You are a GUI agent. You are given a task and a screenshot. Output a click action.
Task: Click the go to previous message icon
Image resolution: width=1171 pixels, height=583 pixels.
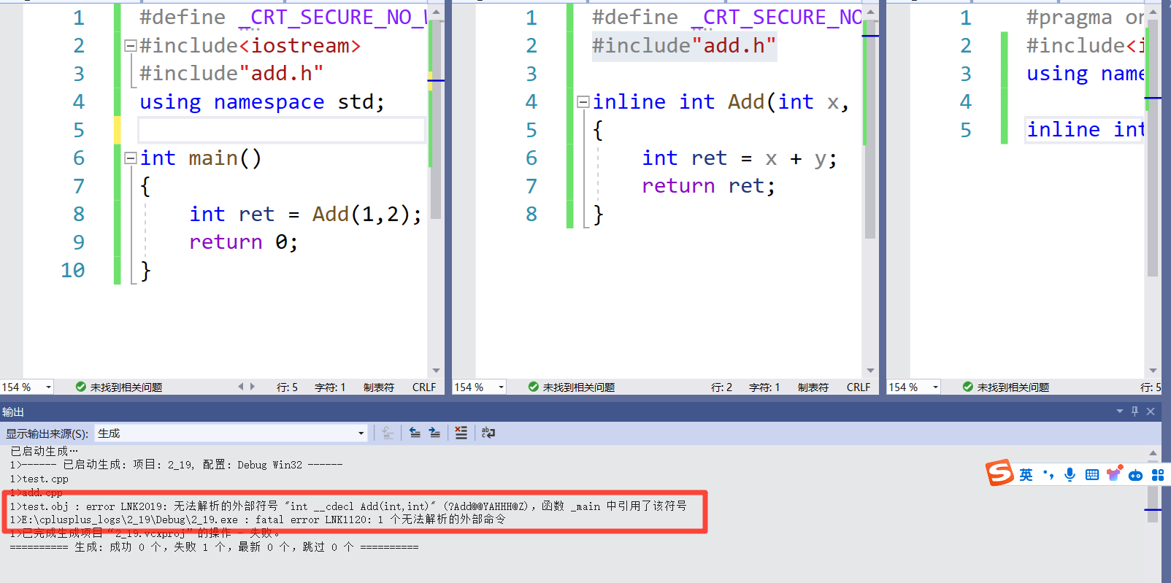click(415, 433)
